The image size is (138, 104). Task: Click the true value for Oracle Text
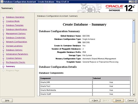[x=111, y=86]
